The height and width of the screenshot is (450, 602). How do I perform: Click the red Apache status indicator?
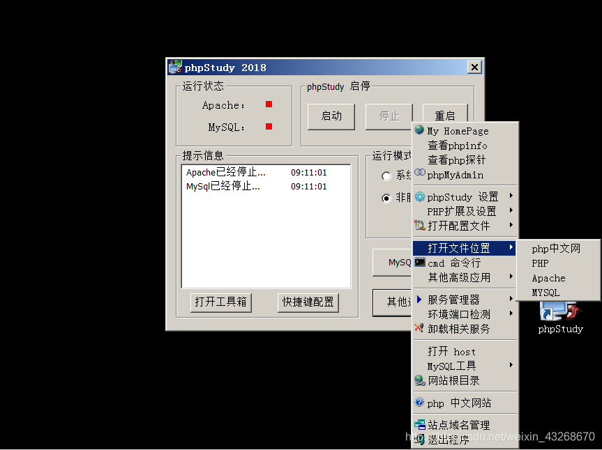pos(269,104)
